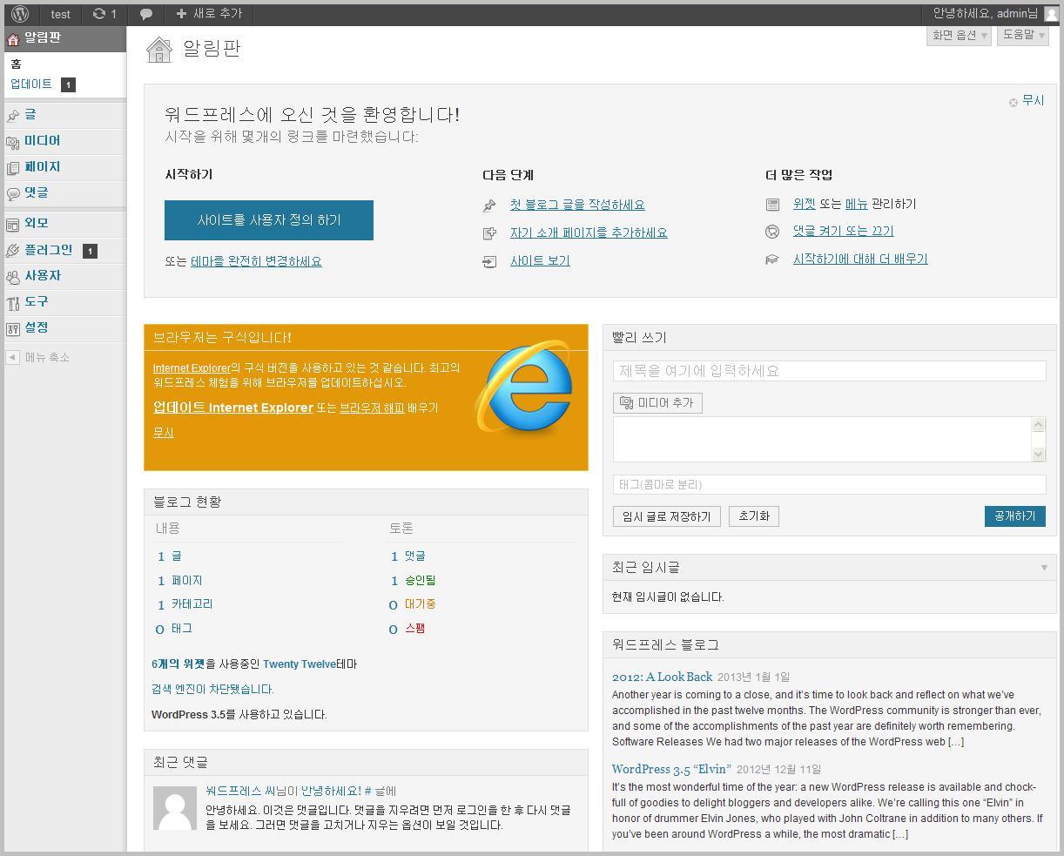The height and width of the screenshot is (856, 1064).
Task: Click 사이트를 사용자 정의 하기 button
Action: point(269,220)
